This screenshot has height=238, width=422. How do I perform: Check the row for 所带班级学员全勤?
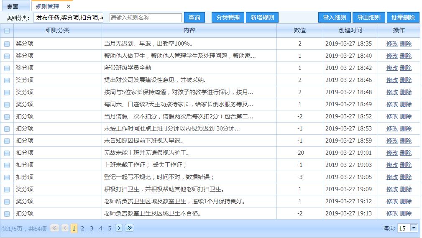click(7, 68)
